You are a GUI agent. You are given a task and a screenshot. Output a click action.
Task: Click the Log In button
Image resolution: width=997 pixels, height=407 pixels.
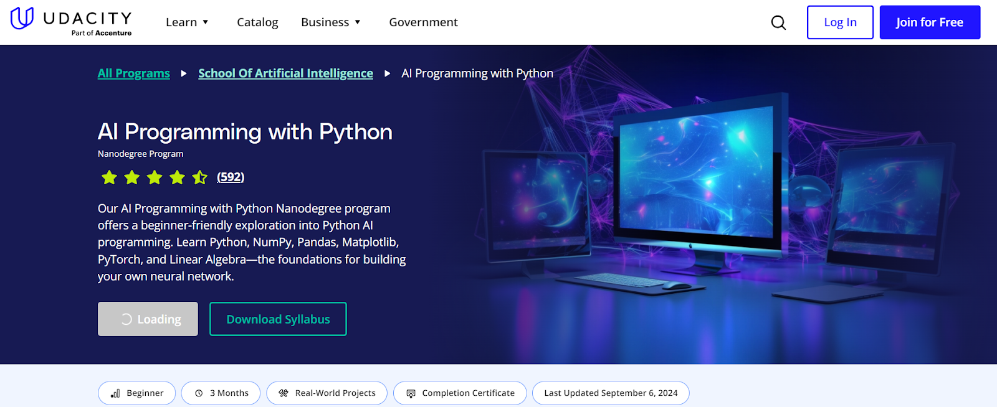840,22
